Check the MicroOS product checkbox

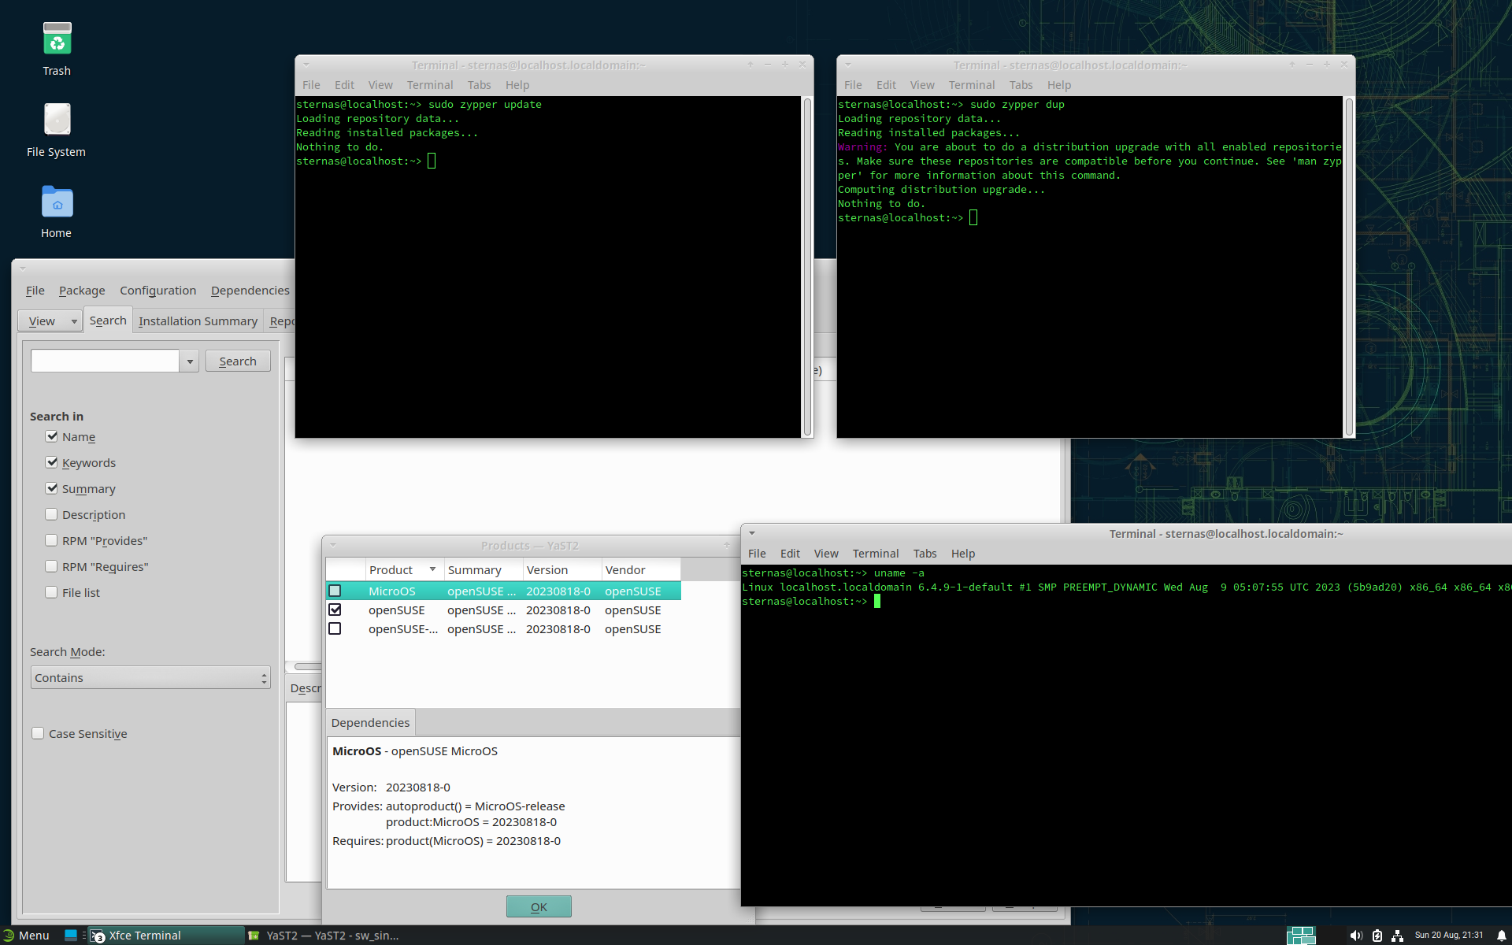(335, 591)
